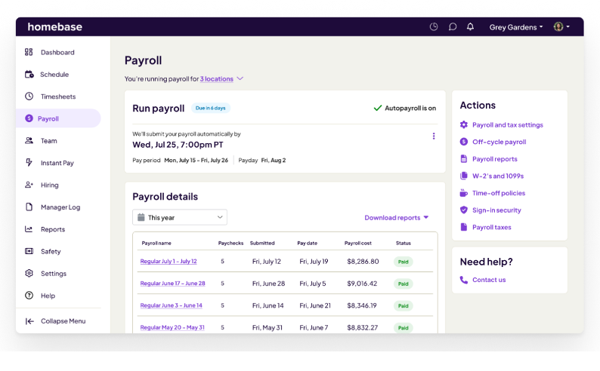
Task: Open the chat bubble messages icon
Action: pyautogui.click(x=453, y=26)
